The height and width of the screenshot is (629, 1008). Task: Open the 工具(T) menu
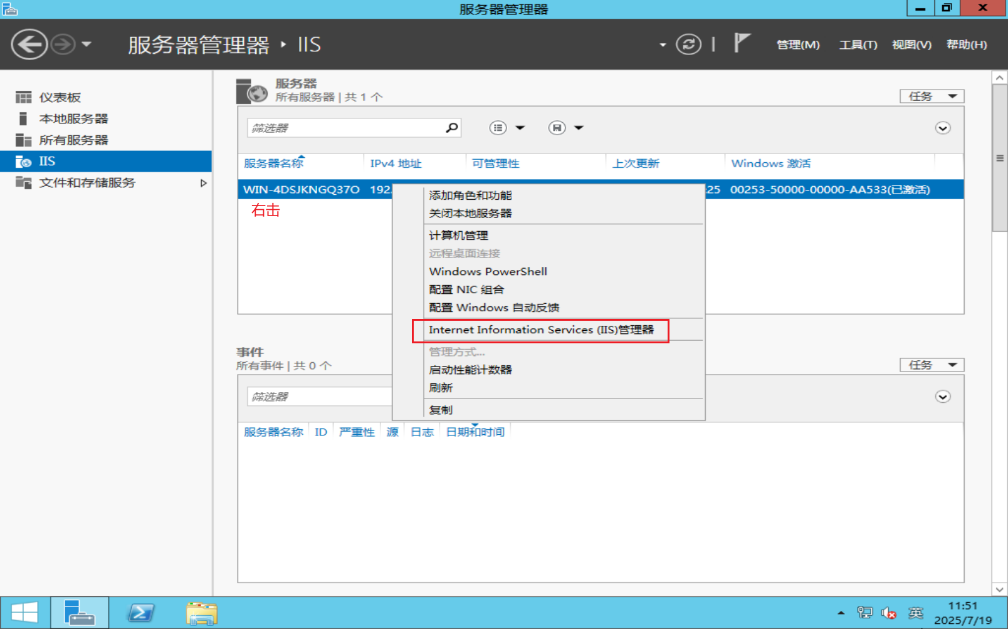click(x=857, y=44)
